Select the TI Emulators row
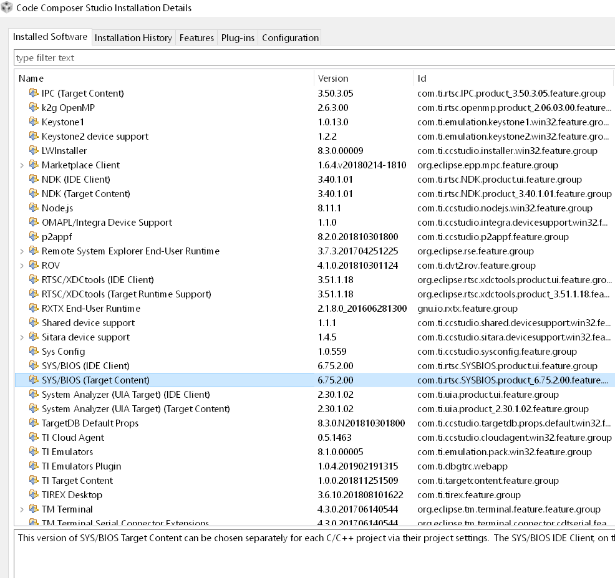The width and height of the screenshot is (615, 578). [x=315, y=451]
